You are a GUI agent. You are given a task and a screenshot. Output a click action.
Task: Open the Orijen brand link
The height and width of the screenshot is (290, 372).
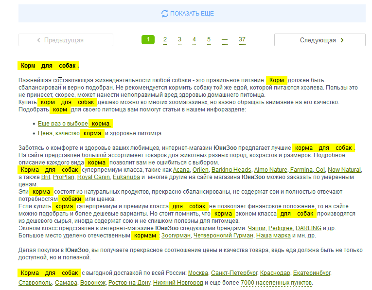pyautogui.click(x=200, y=170)
